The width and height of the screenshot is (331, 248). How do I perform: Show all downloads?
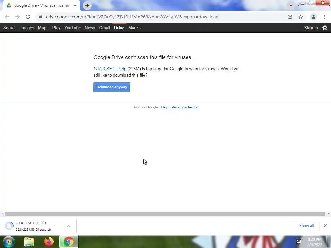306,226
